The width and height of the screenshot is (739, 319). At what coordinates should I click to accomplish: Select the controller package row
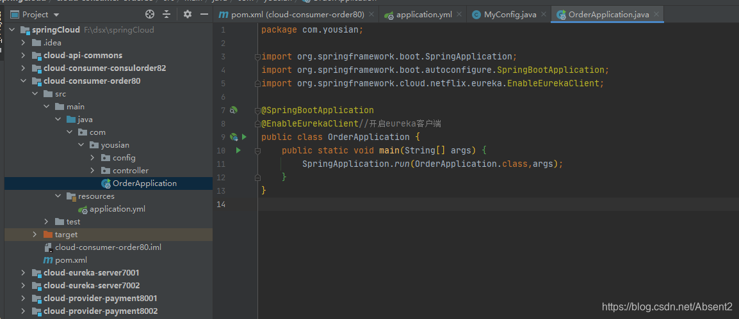[x=108, y=170]
